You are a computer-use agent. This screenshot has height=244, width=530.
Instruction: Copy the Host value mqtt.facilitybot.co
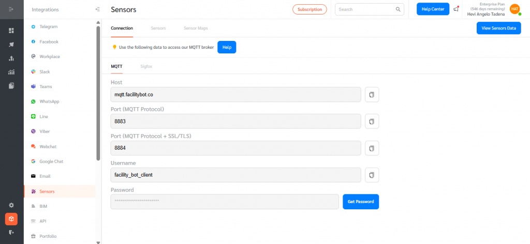click(372, 94)
